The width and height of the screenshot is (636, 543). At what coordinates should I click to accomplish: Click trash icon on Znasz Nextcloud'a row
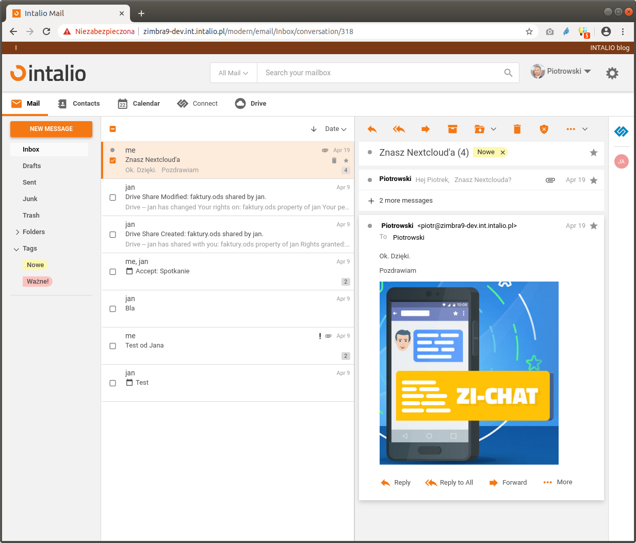coord(334,160)
